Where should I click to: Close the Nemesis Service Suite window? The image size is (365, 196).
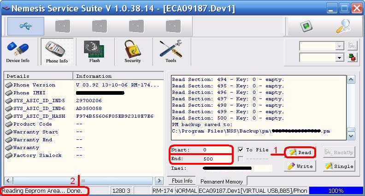(x=357, y=9)
